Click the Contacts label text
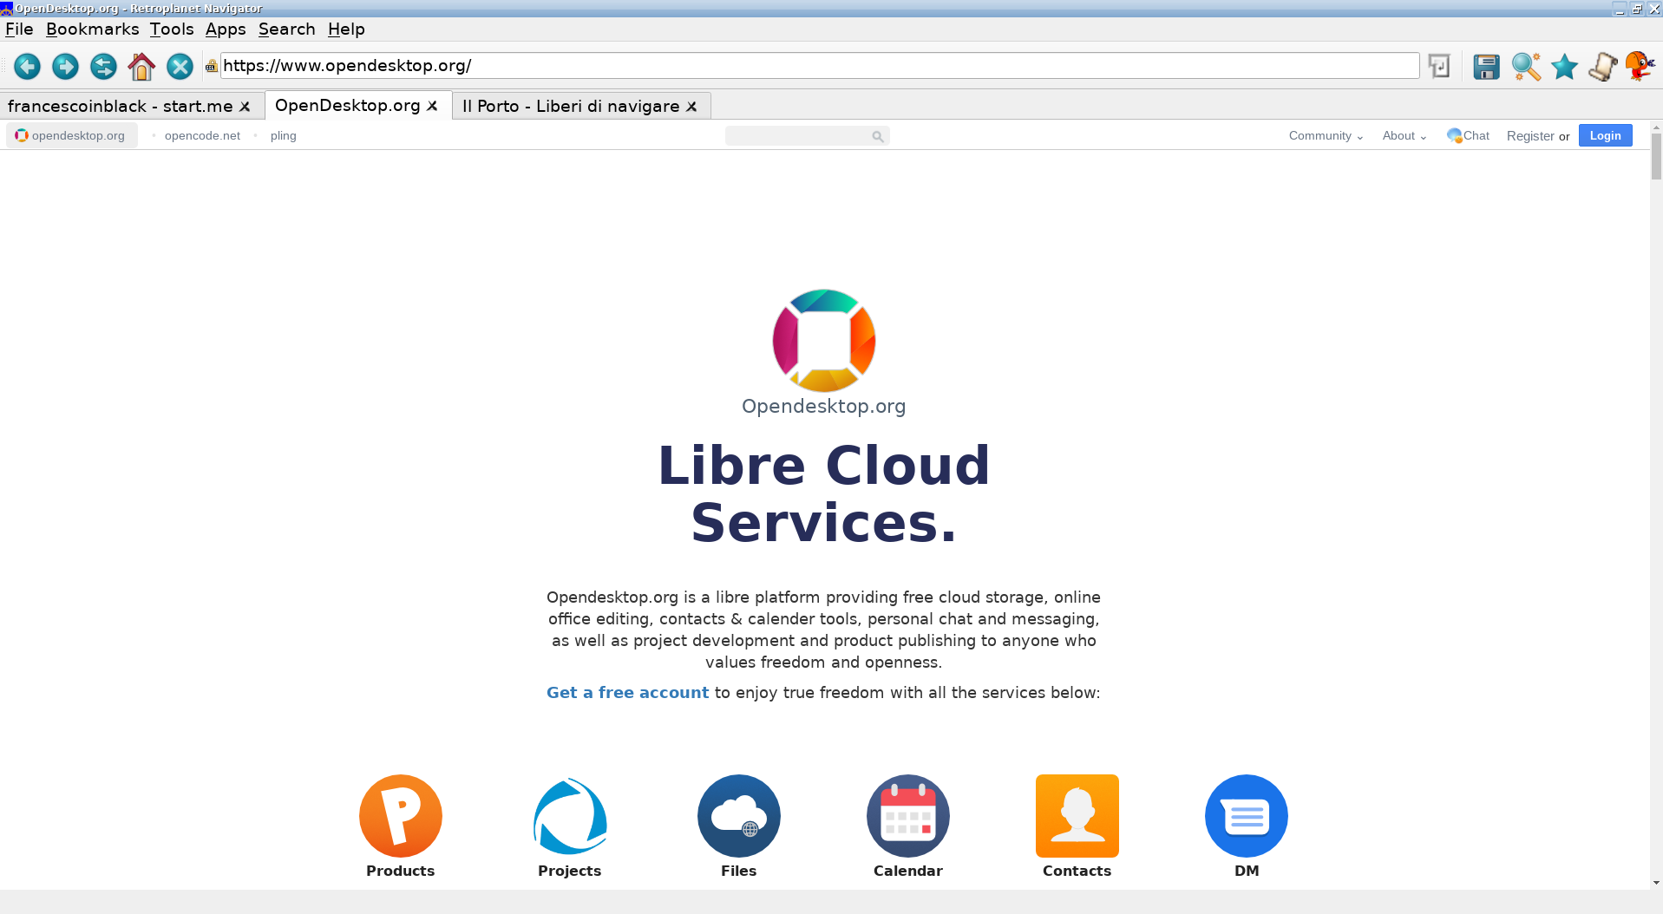The width and height of the screenshot is (1663, 914). pos(1077,871)
